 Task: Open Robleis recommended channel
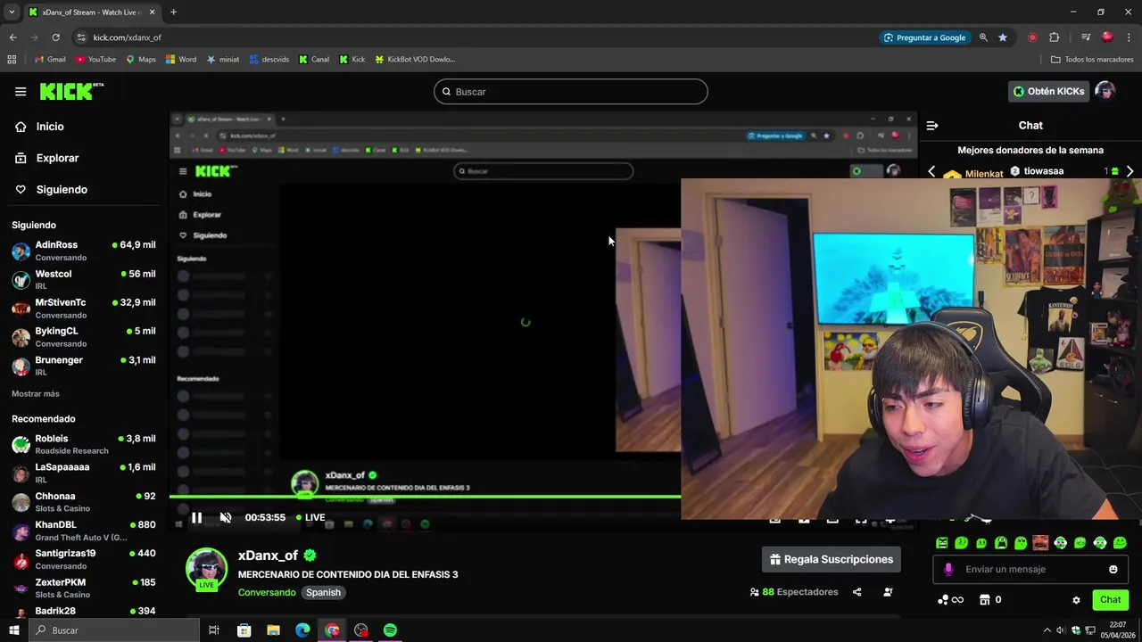85,444
